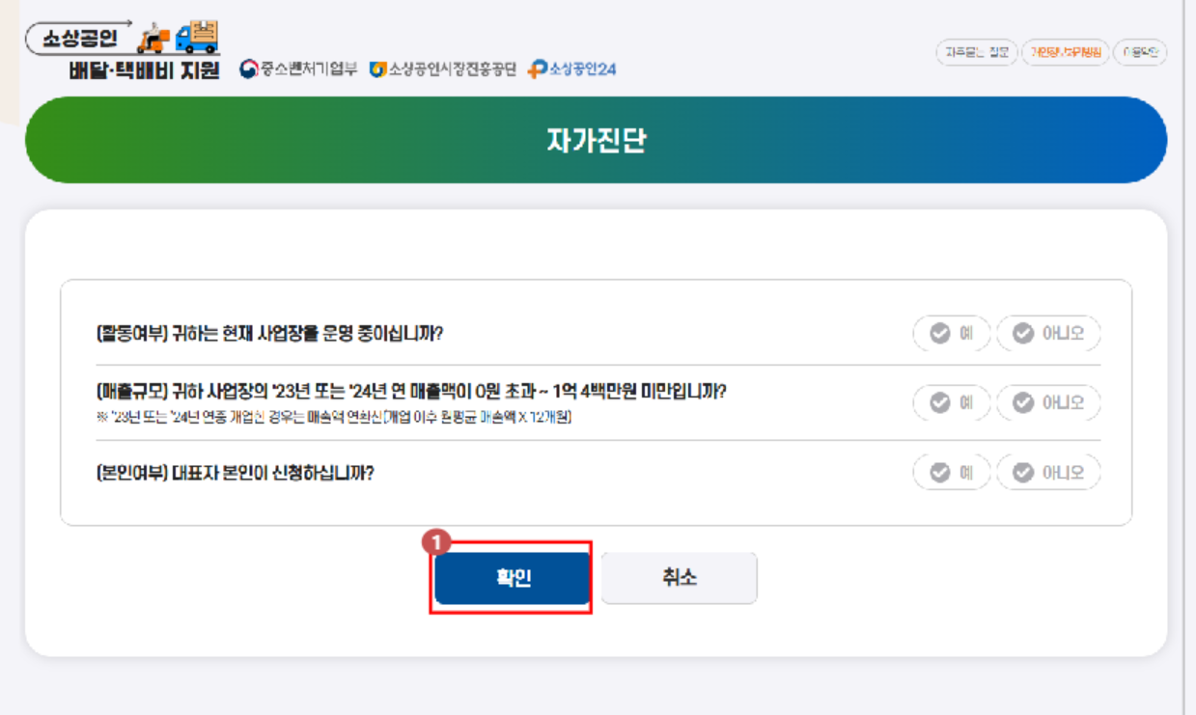Click the 자가진단 title banner
1196x715 pixels.
coord(598,139)
